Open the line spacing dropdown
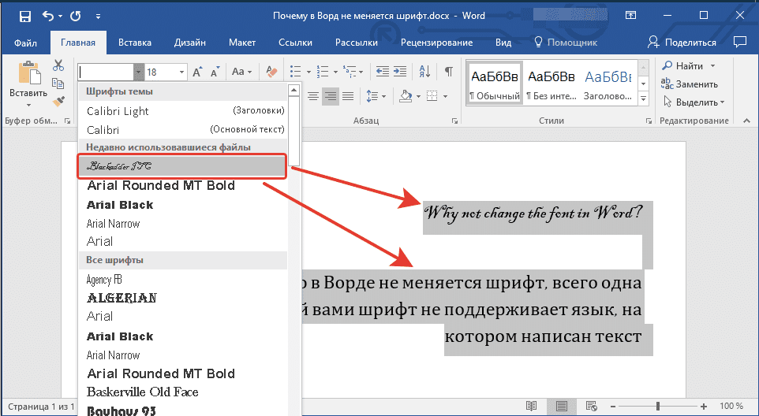 pos(376,96)
